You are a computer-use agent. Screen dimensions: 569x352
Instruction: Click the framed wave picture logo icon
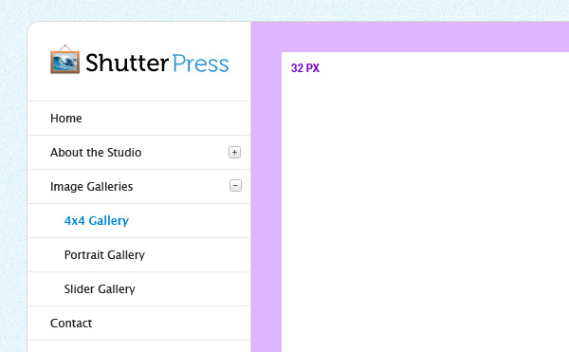pyautogui.click(x=64, y=60)
